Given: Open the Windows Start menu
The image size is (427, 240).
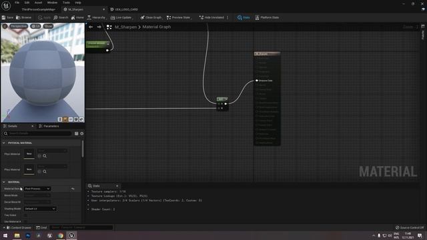Looking at the screenshot, I should click(x=5, y=235).
